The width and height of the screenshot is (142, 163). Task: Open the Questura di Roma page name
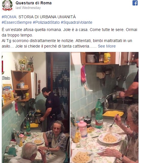33,3
